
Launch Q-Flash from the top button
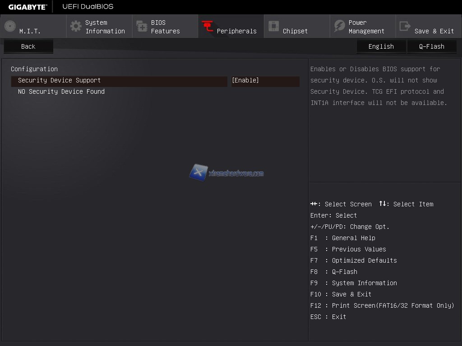click(x=432, y=46)
